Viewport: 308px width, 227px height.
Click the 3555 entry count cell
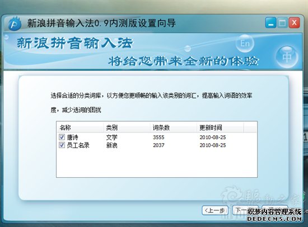(x=158, y=137)
